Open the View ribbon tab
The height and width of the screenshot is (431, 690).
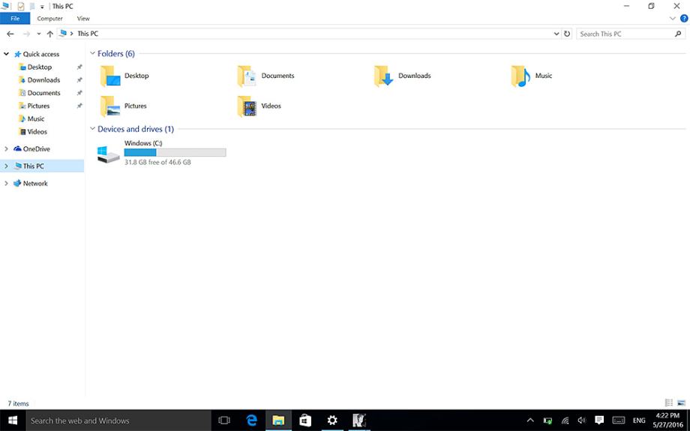pyautogui.click(x=83, y=19)
